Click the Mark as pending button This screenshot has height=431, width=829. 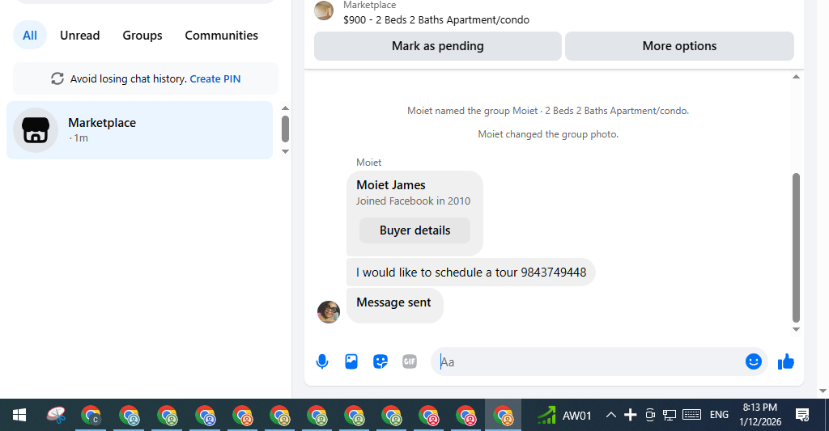point(438,46)
